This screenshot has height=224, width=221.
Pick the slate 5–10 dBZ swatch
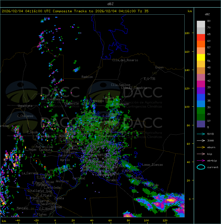pyautogui.click(x=201, y=124)
